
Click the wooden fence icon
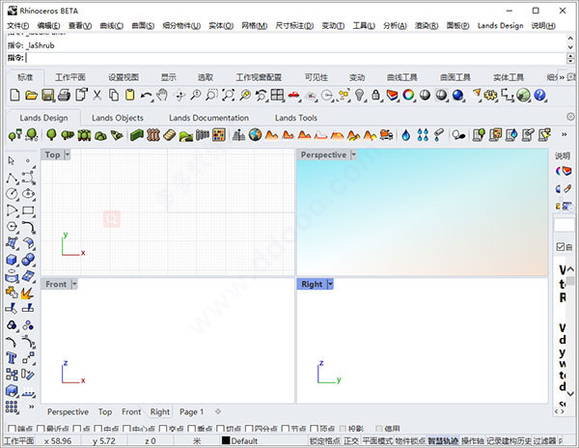pos(152,135)
